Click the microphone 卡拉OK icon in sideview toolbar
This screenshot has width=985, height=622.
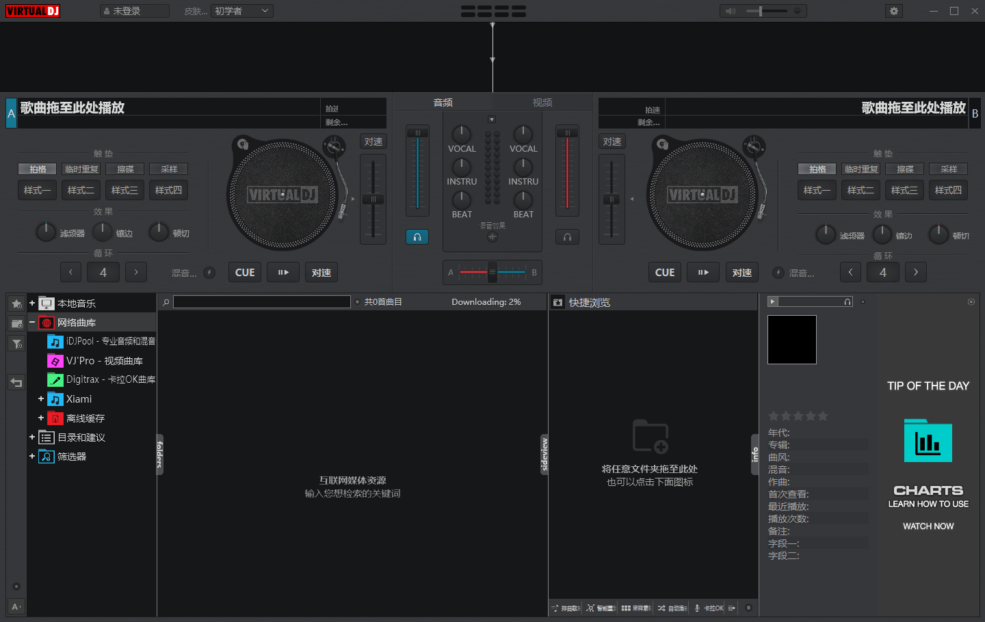(x=697, y=608)
